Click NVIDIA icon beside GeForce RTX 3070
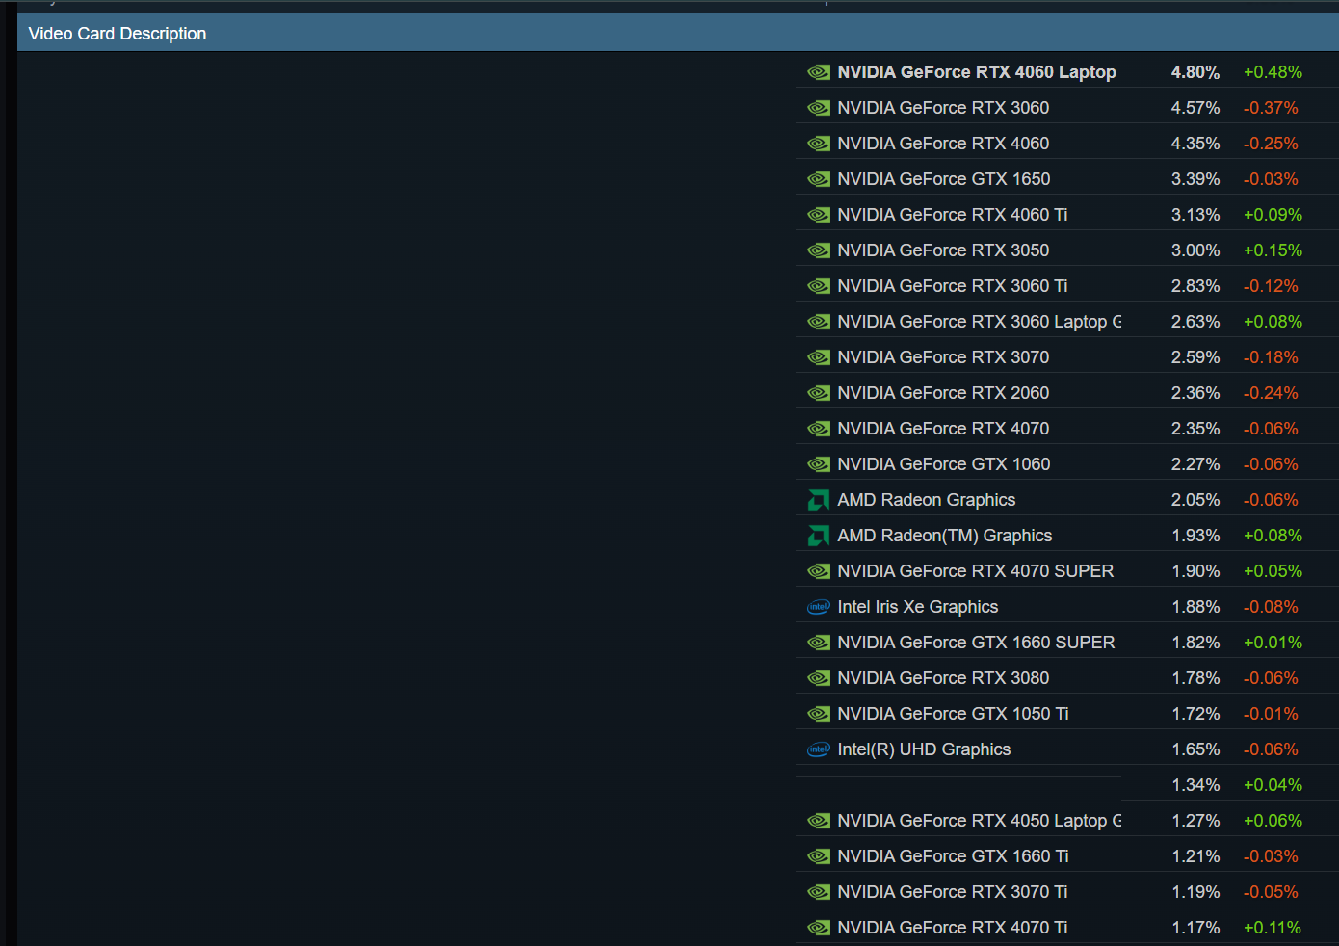Screen dimensions: 1339x946 click(x=819, y=357)
